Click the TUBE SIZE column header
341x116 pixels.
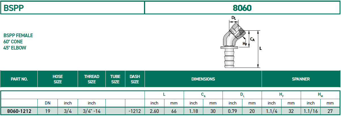[x=115, y=79]
